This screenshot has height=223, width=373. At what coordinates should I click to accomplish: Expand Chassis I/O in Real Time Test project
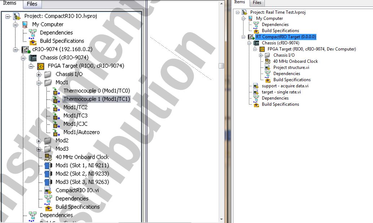tap(261, 55)
